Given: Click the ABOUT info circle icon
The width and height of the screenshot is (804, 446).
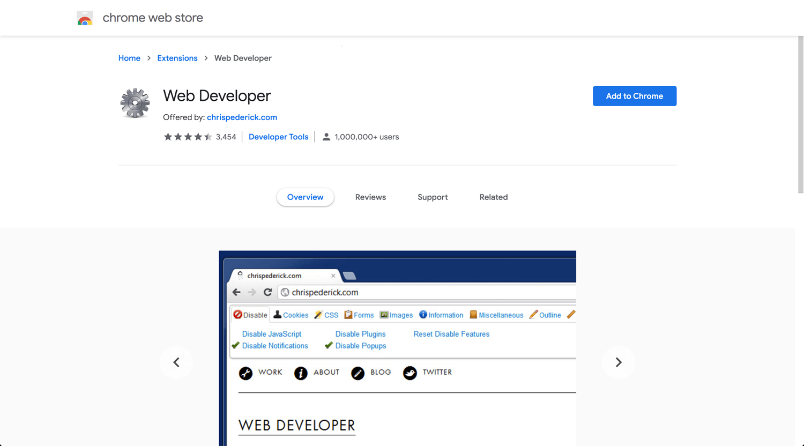Looking at the screenshot, I should (x=301, y=373).
